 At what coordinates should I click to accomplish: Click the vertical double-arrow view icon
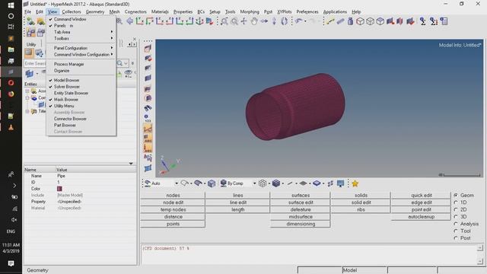coord(274,21)
